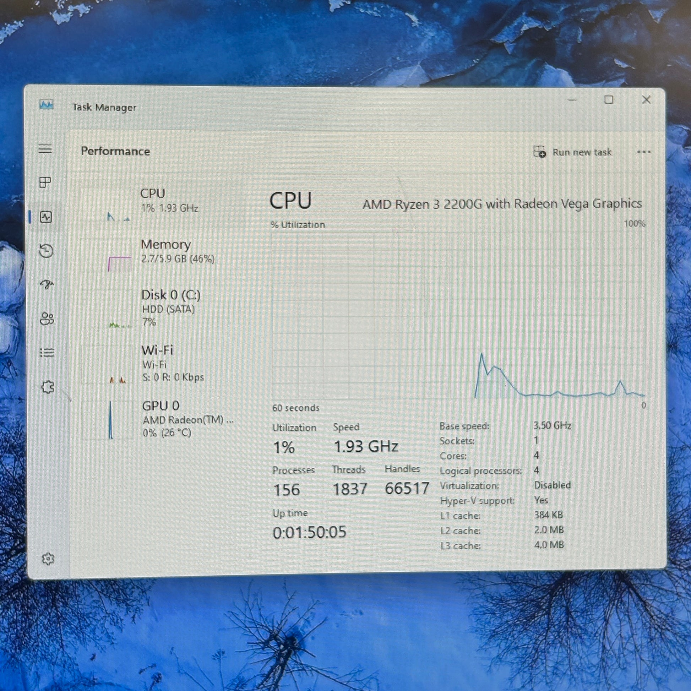The width and height of the screenshot is (691, 691).
Task: Click the Memory mini graph thumbnail
Action: [x=119, y=263]
